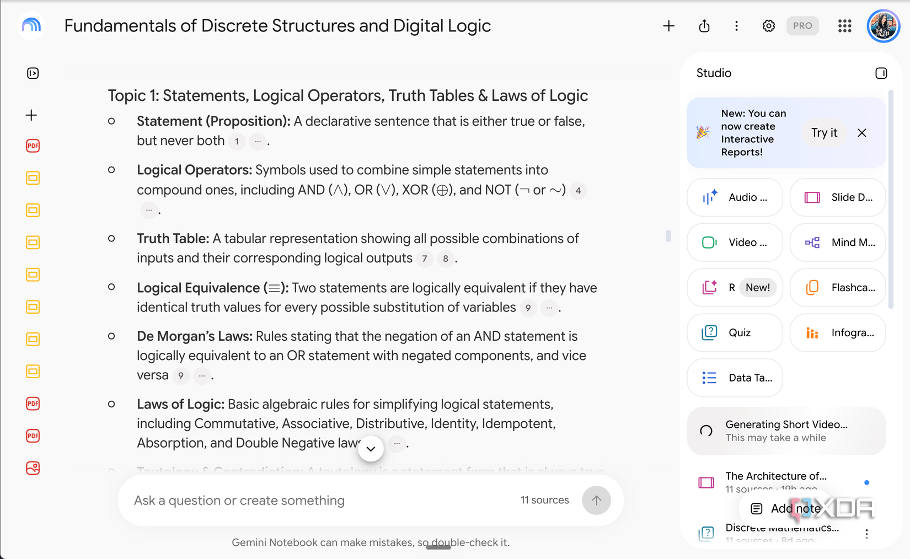Screen dimensions: 910x559
Task: Click the PRO badge button
Action: [802, 26]
